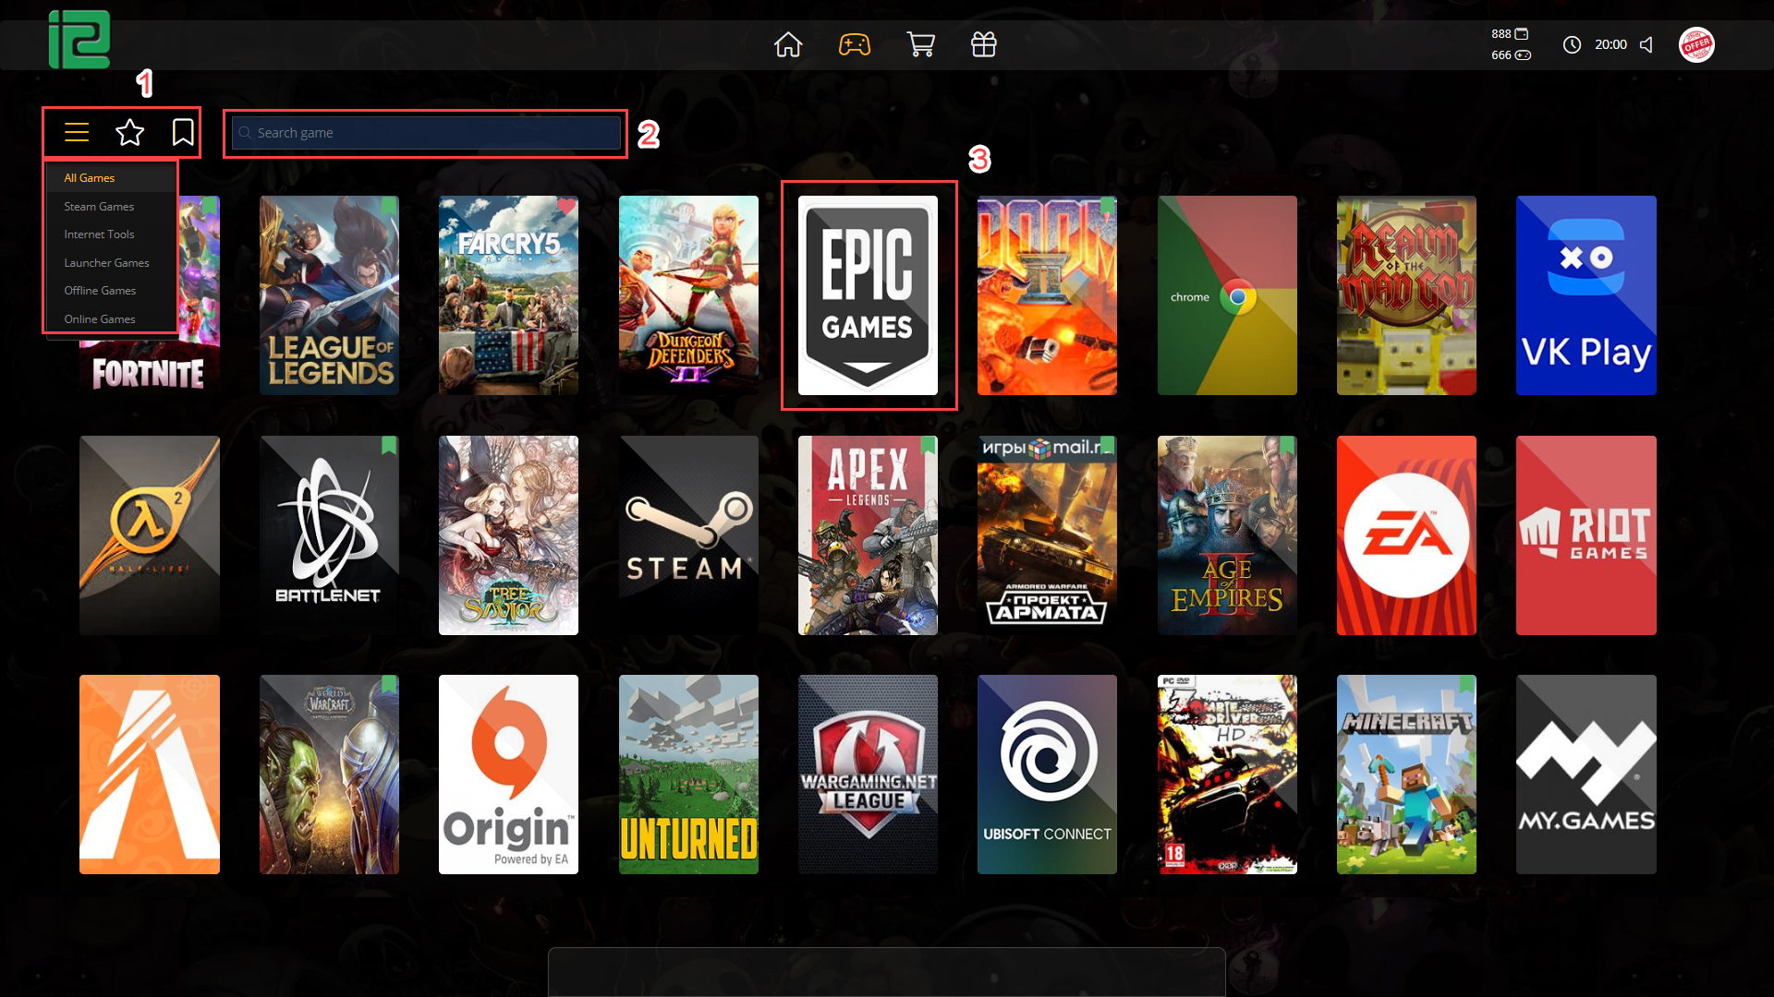Click the game controller icon

854,44
